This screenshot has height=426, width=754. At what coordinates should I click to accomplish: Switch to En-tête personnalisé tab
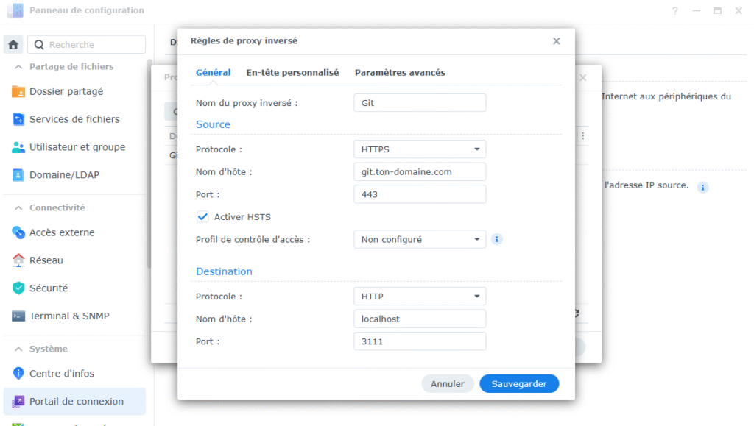[292, 73]
